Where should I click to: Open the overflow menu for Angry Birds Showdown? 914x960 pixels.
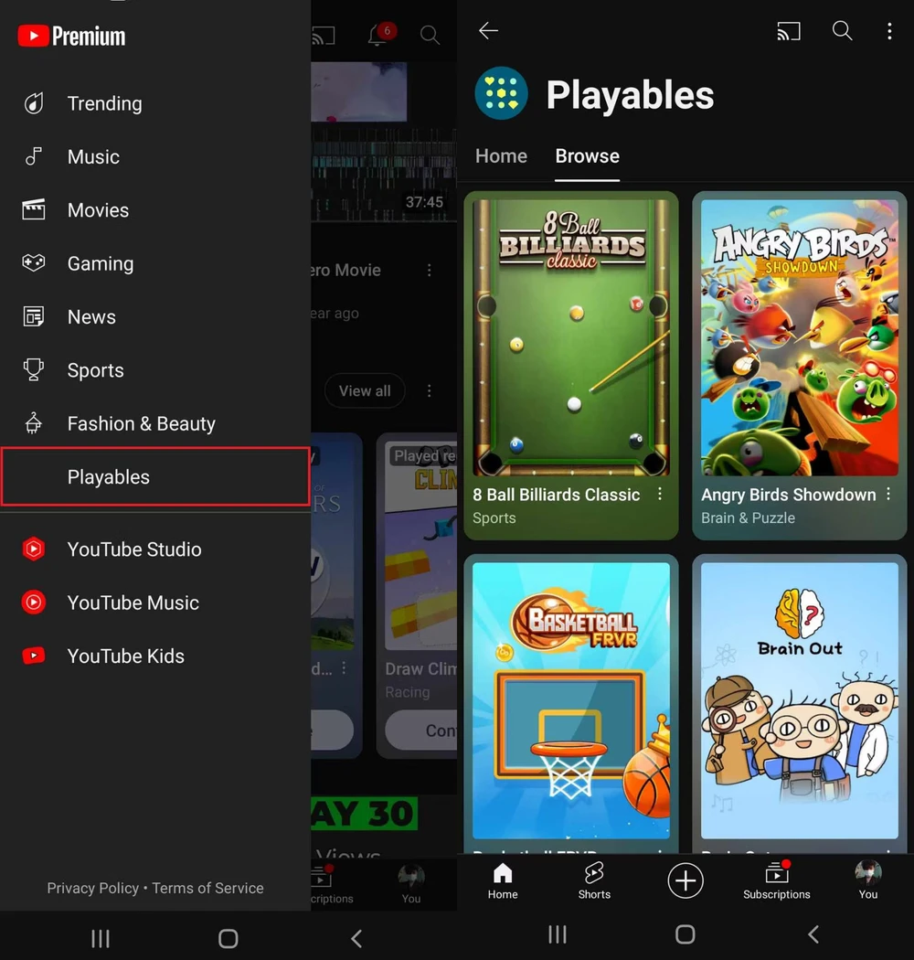pos(887,494)
